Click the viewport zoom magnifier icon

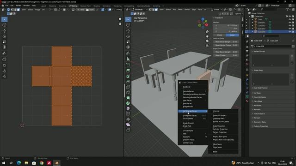[207, 32]
